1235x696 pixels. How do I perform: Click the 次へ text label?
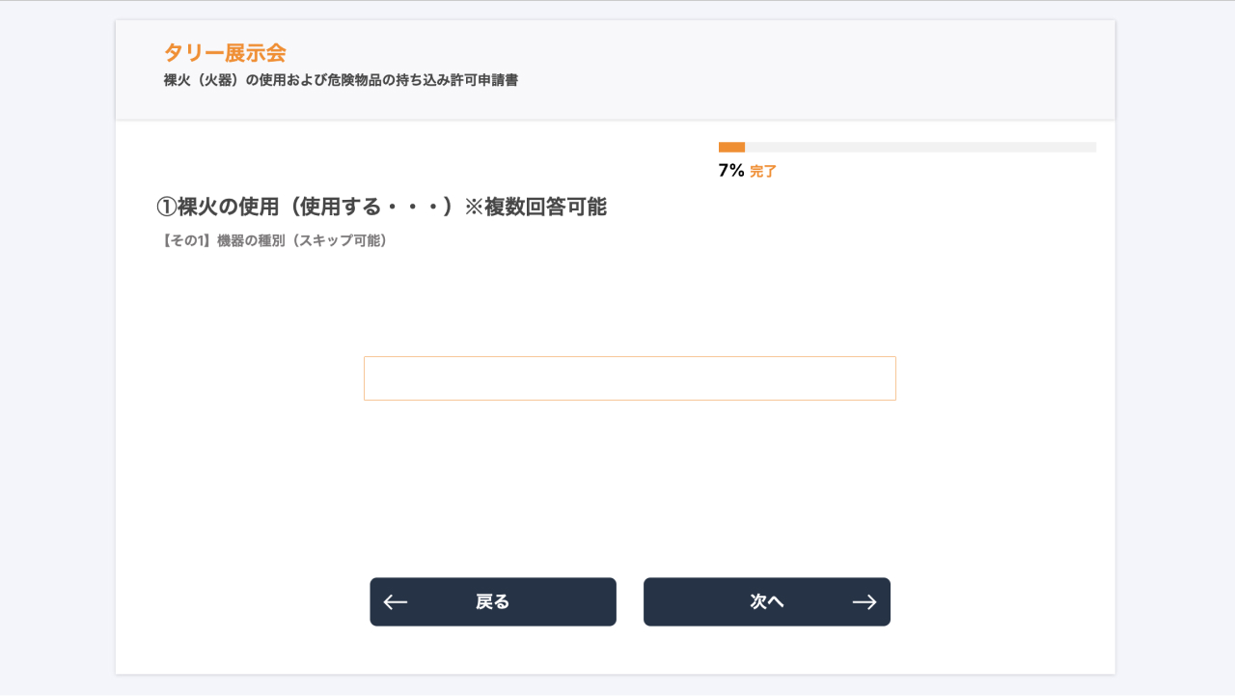pyautogui.click(x=767, y=602)
